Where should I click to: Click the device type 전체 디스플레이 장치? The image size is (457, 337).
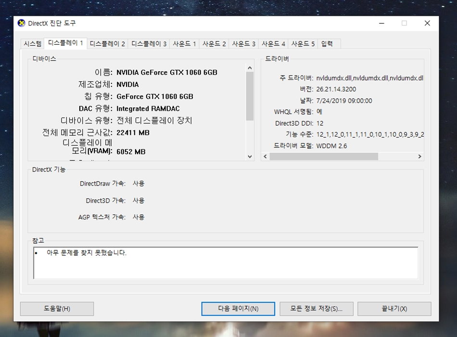coord(154,120)
